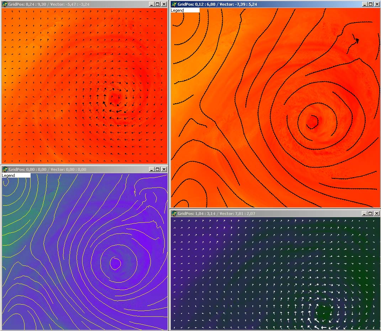Close the GridPos 0,00 window
This screenshot has height=331, width=381.
tap(164, 169)
